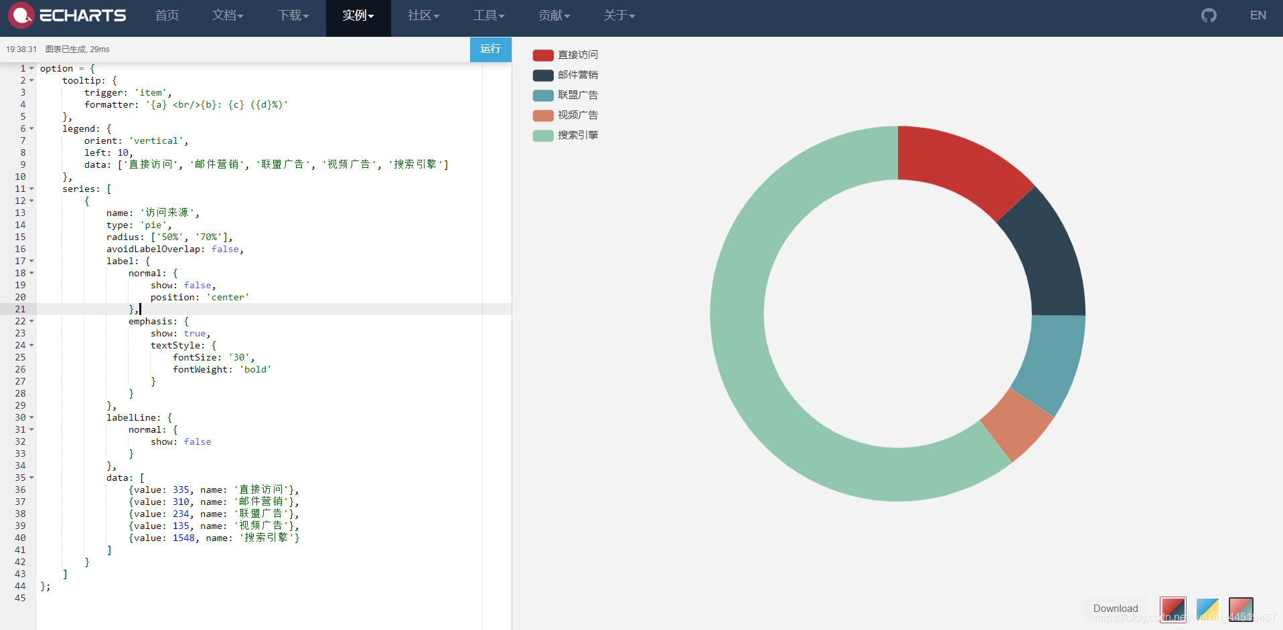Screen dimensions: 1283x630
Task: Click the Download button
Action: pyautogui.click(x=1116, y=609)
